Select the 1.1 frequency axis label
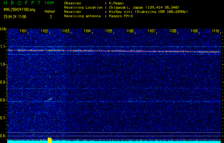Screen dimensions: 224x143 pyautogui.click(x=3, y=46)
